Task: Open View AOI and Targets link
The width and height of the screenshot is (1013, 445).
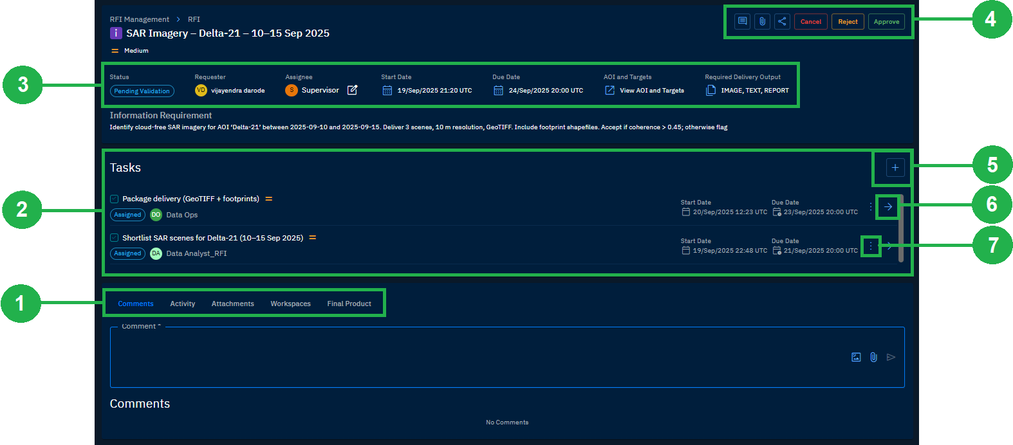Action: point(651,91)
